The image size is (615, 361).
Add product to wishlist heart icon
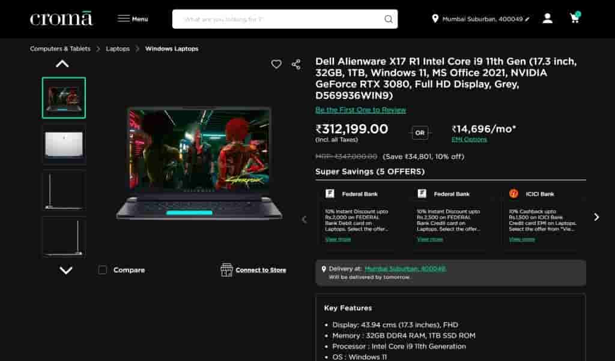click(x=276, y=64)
